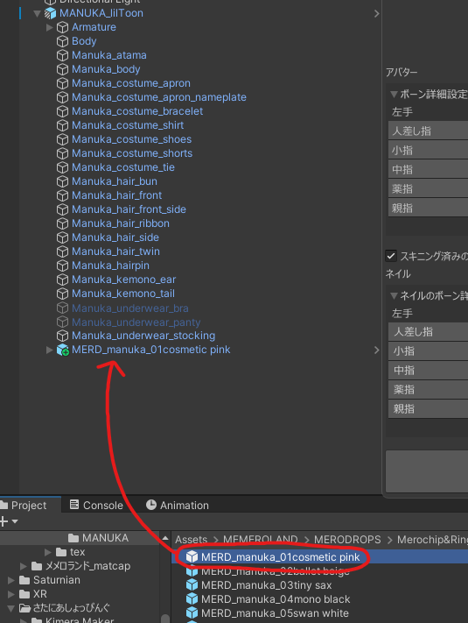This screenshot has width=468, height=623.
Task: Collapse the ボーン詳細設定 foldout
Action: (x=394, y=95)
